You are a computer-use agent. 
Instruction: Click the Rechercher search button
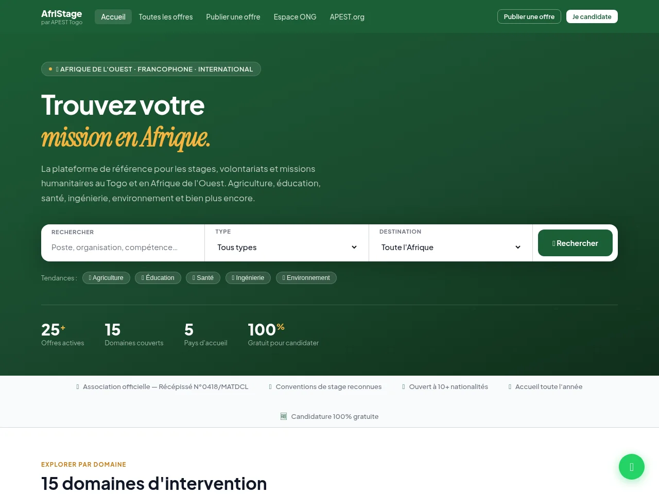[575, 243]
